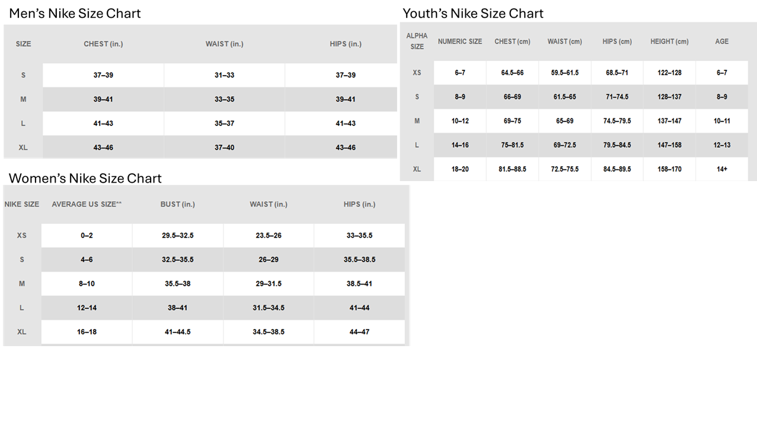Image resolution: width=757 pixels, height=426 pixels.
Task: Select BUST (in.) header in Women's chart
Action: tap(177, 204)
